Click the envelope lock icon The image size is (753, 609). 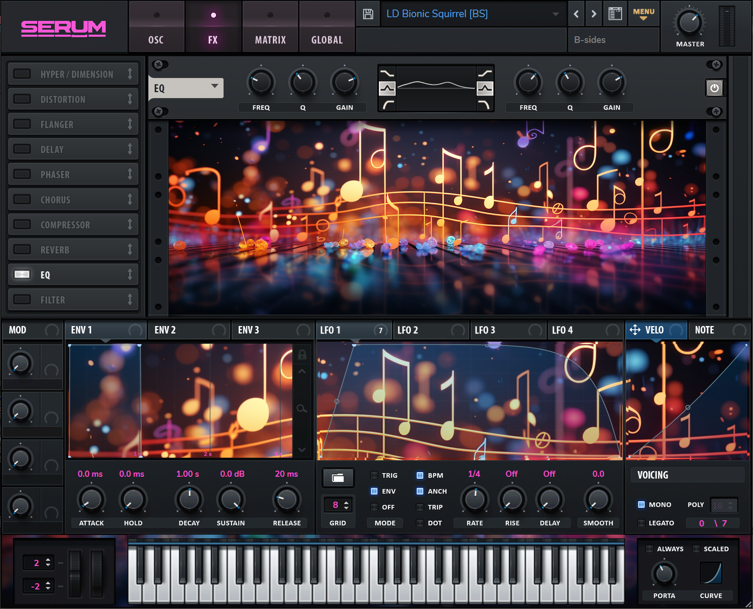302,355
